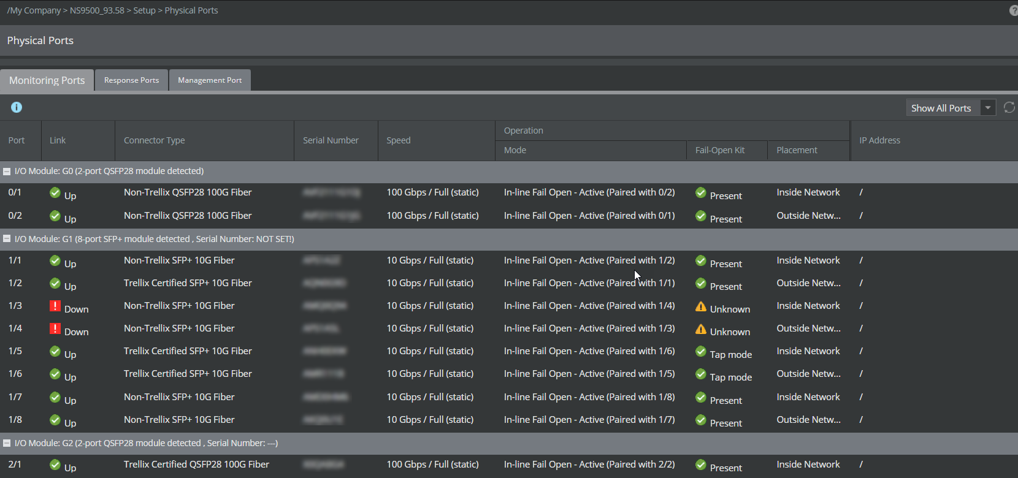Collapse the I/O Module G0 section
The image size is (1018, 478).
point(7,172)
